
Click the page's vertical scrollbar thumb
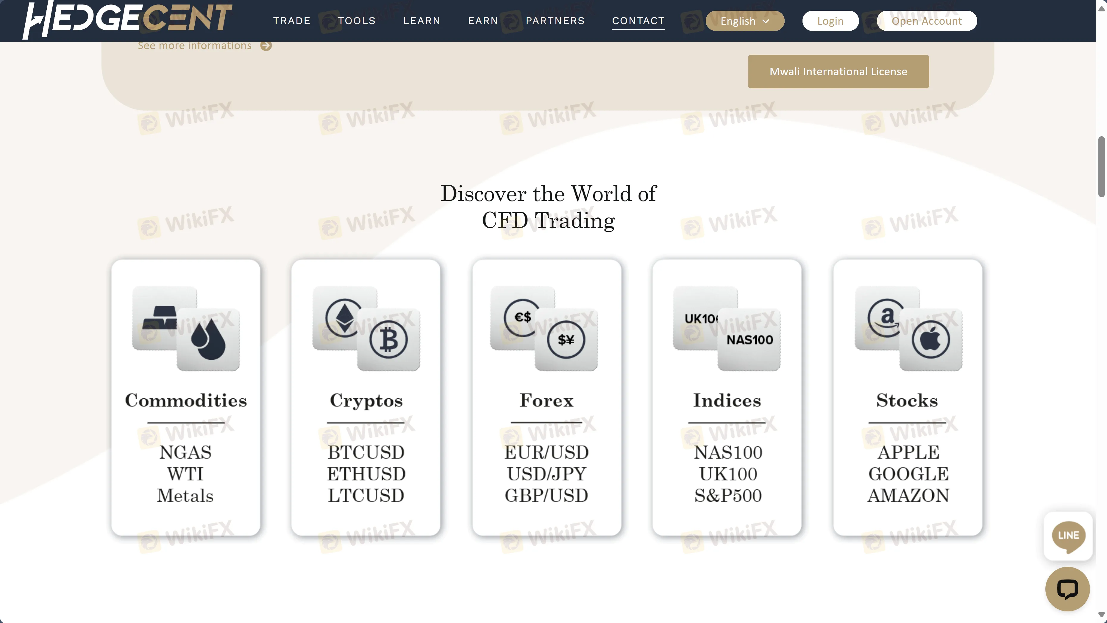pyautogui.click(x=1101, y=167)
